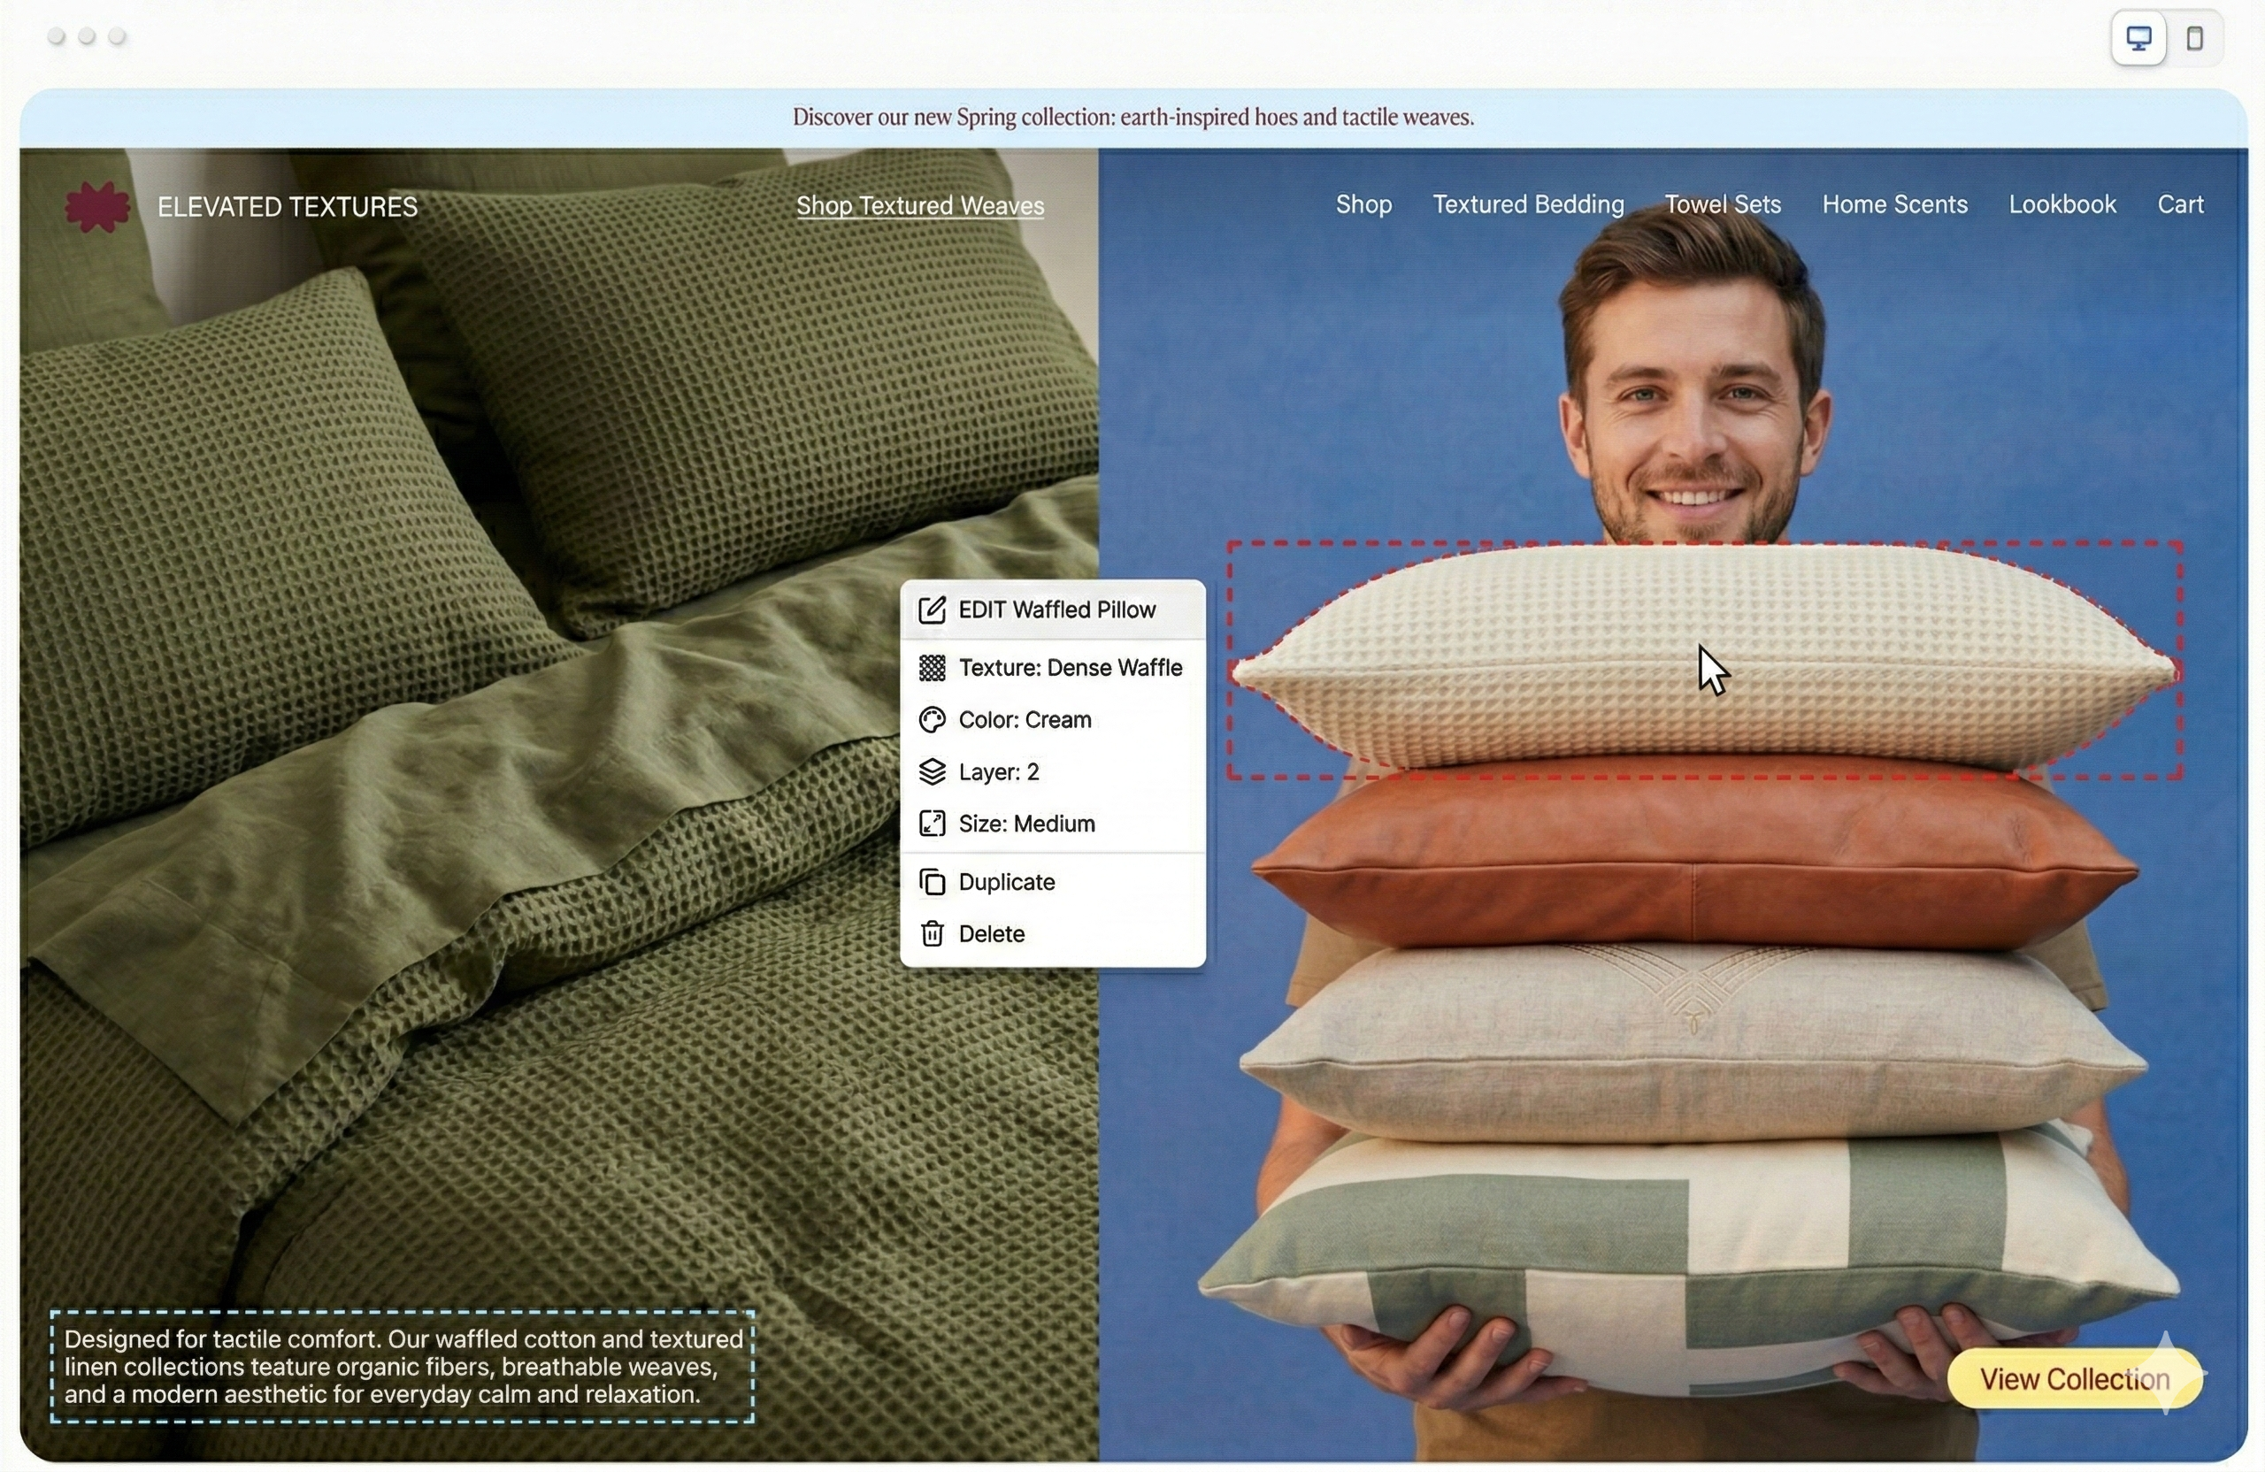Viewport: 2265px width, 1472px height.
Task: Click the View Collection button
Action: click(2073, 1379)
